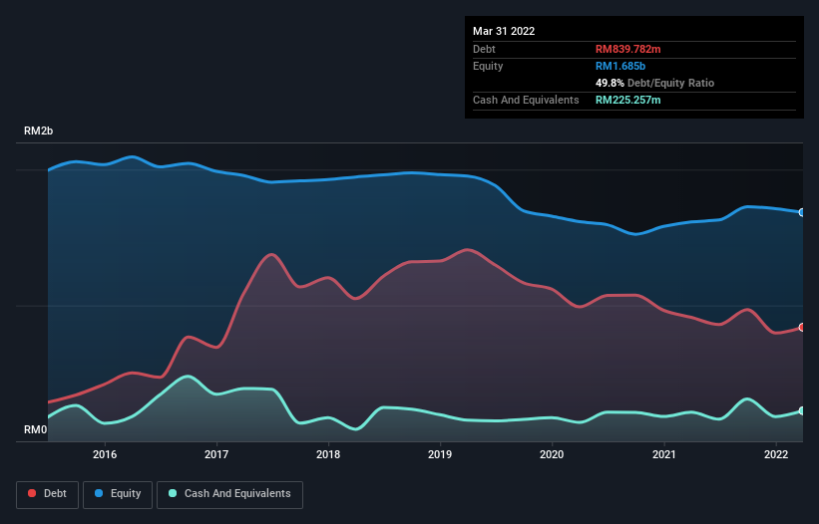Click the 49.8% Debt/Equity Ratio text
Image resolution: width=819 pixels, height=524 pixels.
point(654,83)
